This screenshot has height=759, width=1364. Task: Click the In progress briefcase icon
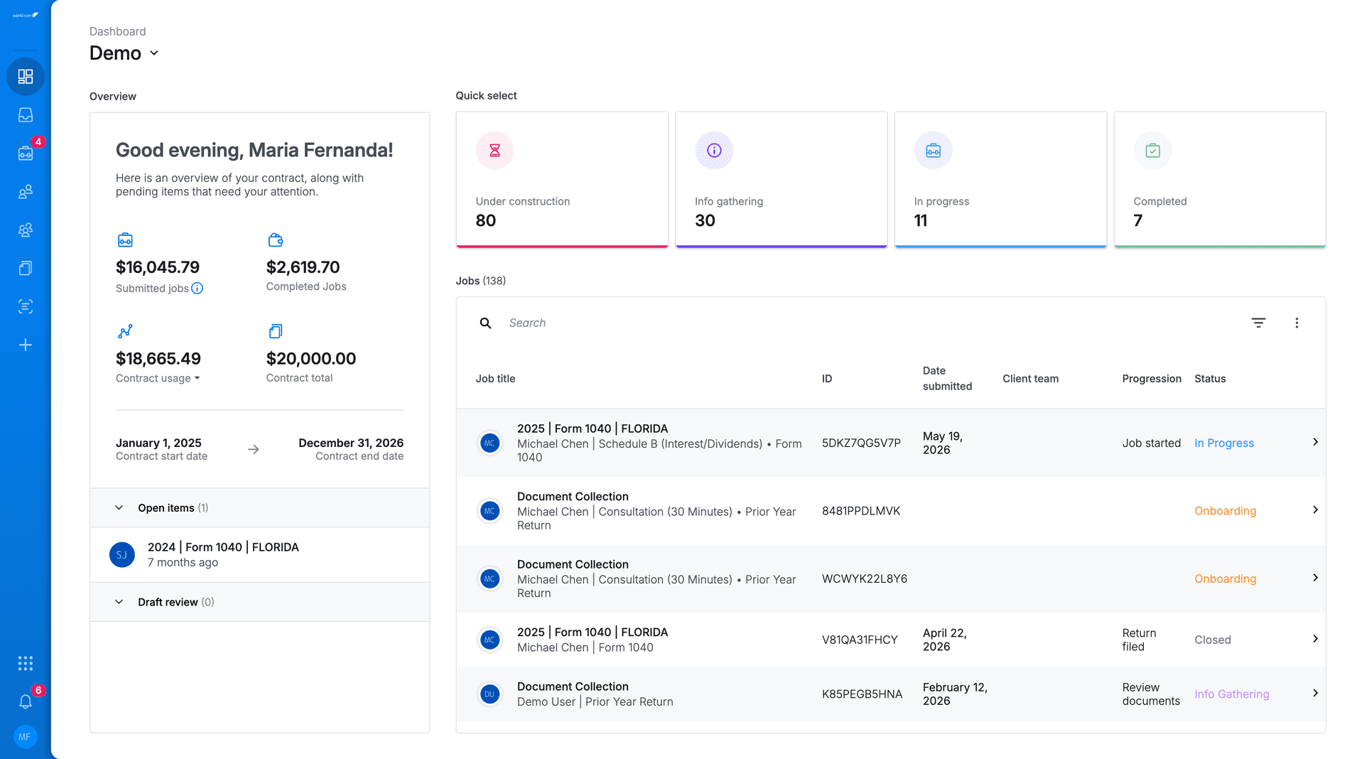coord(933,151)
